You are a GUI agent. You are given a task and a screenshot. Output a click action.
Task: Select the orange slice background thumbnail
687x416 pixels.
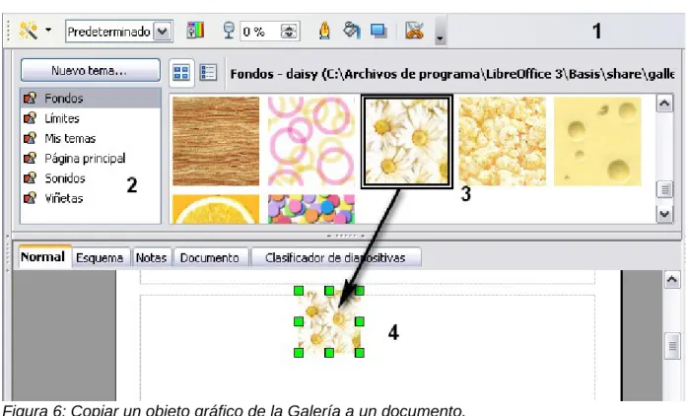[x=216, y=210]
